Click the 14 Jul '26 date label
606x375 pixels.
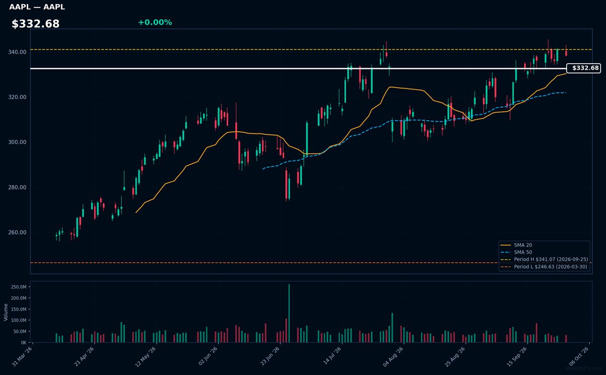click(333, 356)
